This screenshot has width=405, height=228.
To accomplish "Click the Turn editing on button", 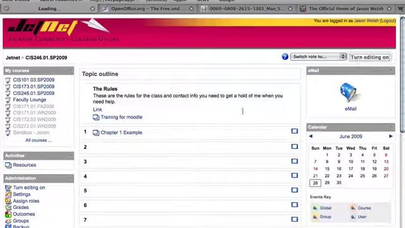I will 370,57.
